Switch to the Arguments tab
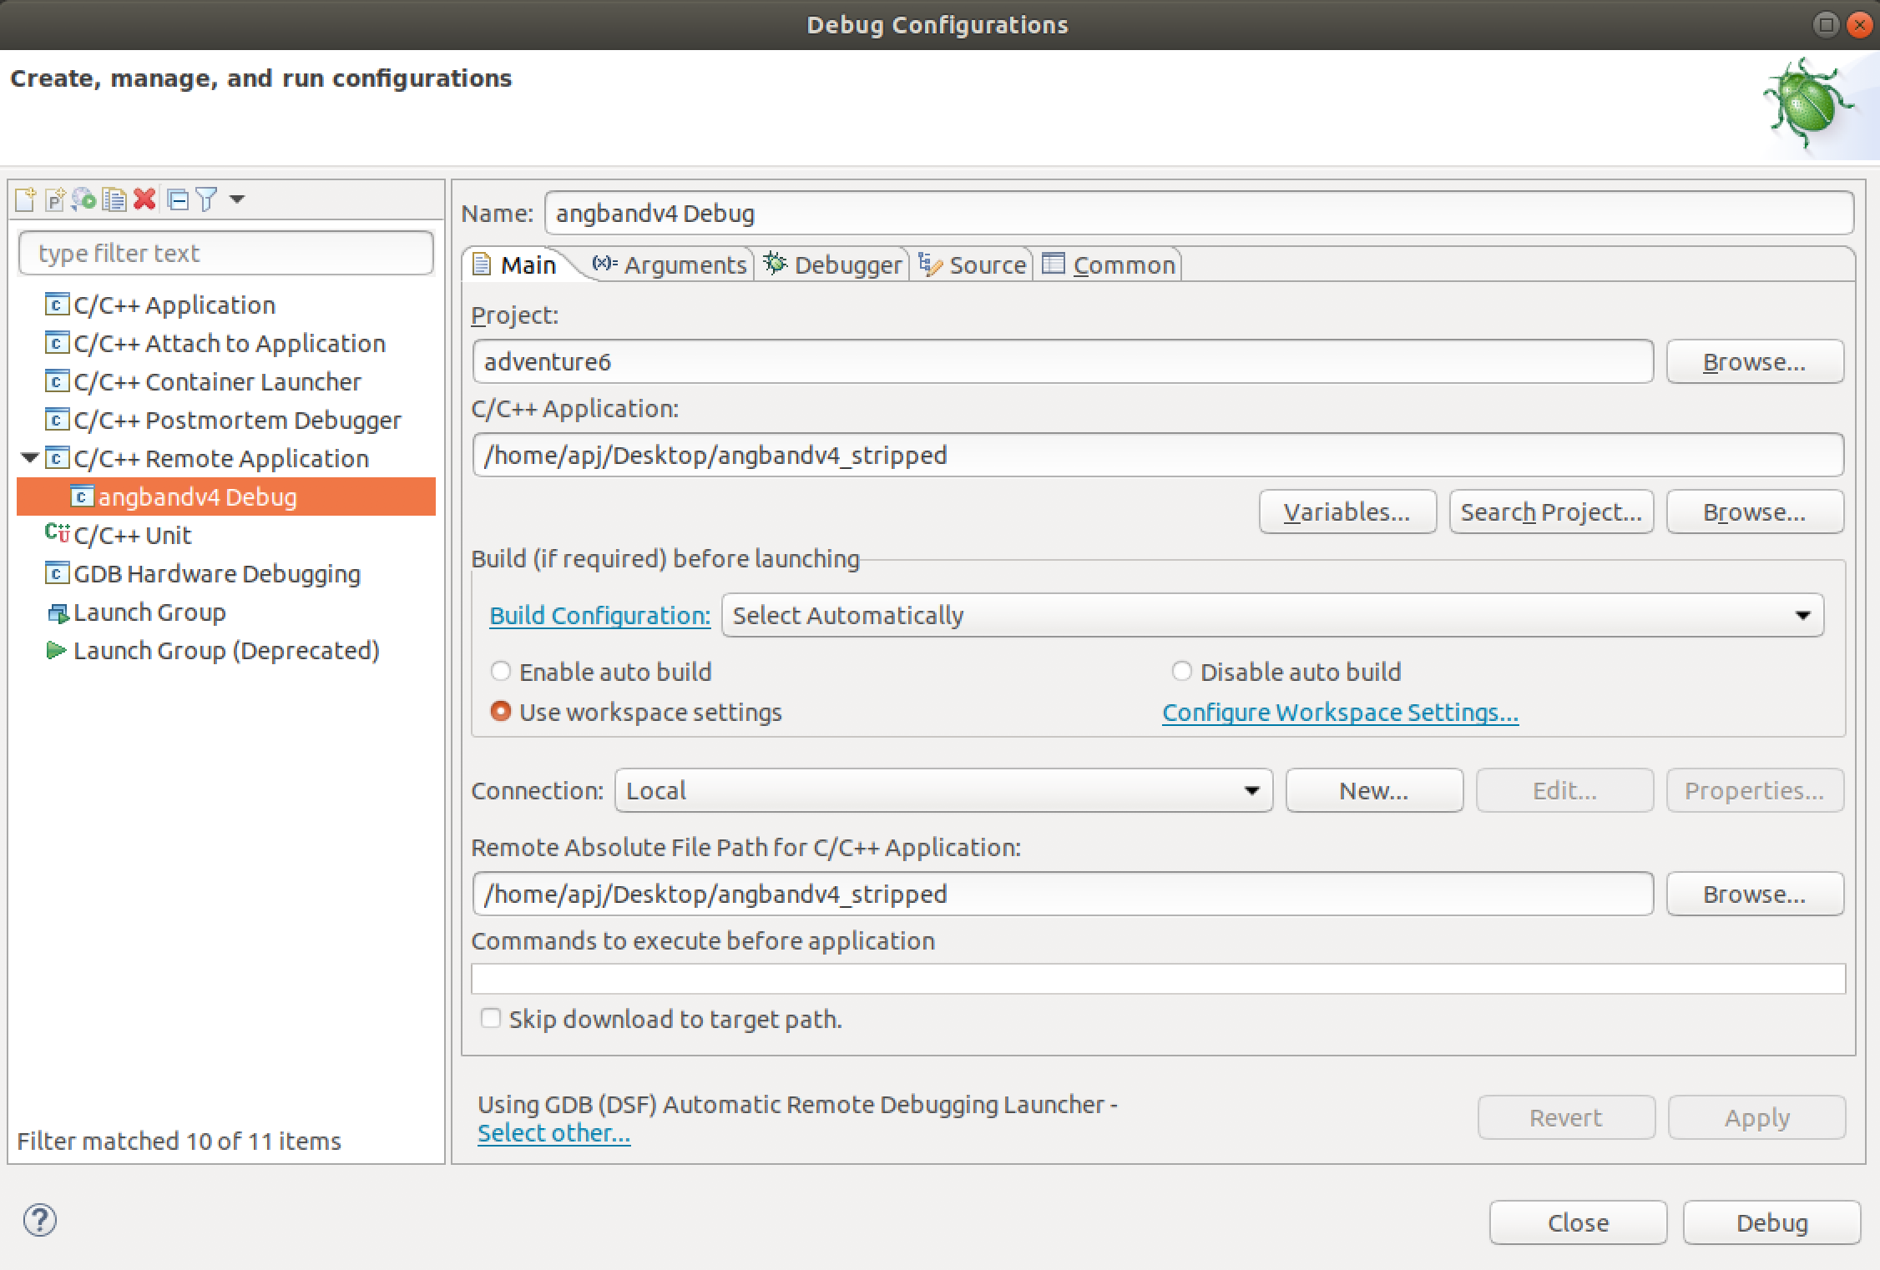Screen dimensions: 1880x1270 pos(670,265)
